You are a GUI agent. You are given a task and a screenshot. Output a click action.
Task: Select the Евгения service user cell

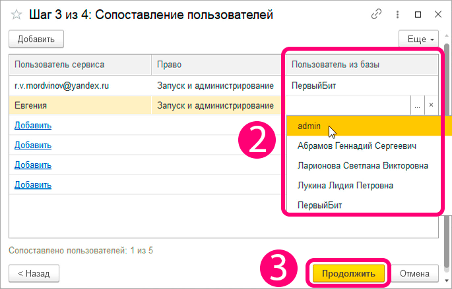[x=80, y=105]
